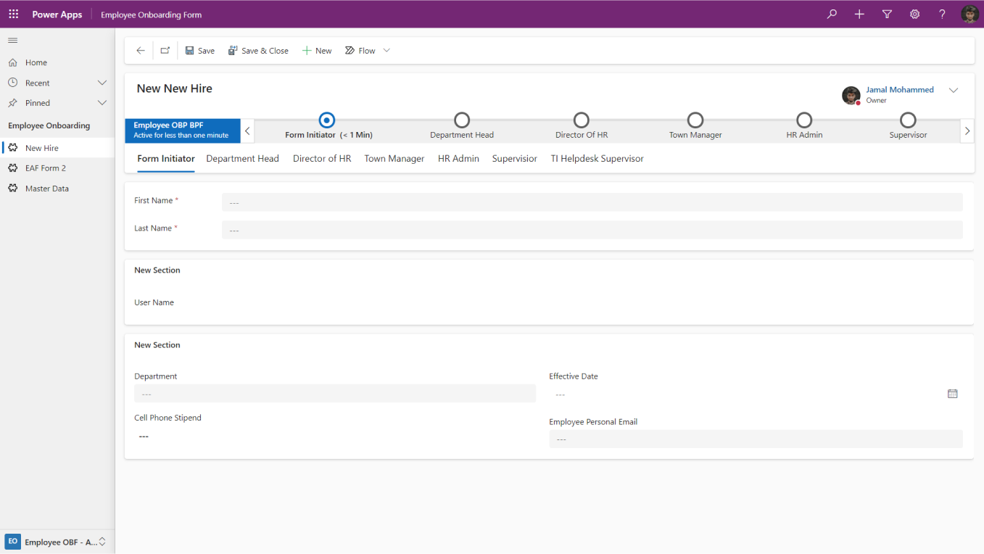The height and width of the screenshot is (554, 984).
Task: Select the Form Initiator stage radio button
Action: tap(326, 120)
